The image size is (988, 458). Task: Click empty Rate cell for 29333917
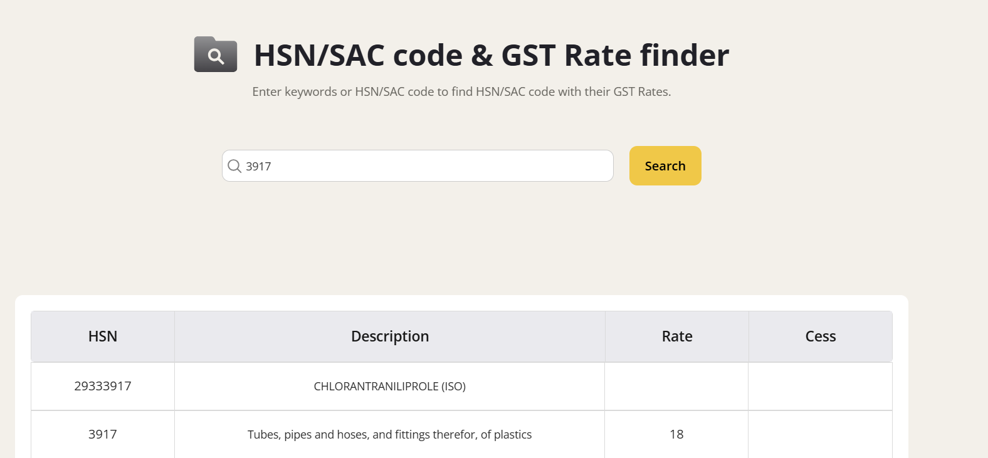(676, 387)
